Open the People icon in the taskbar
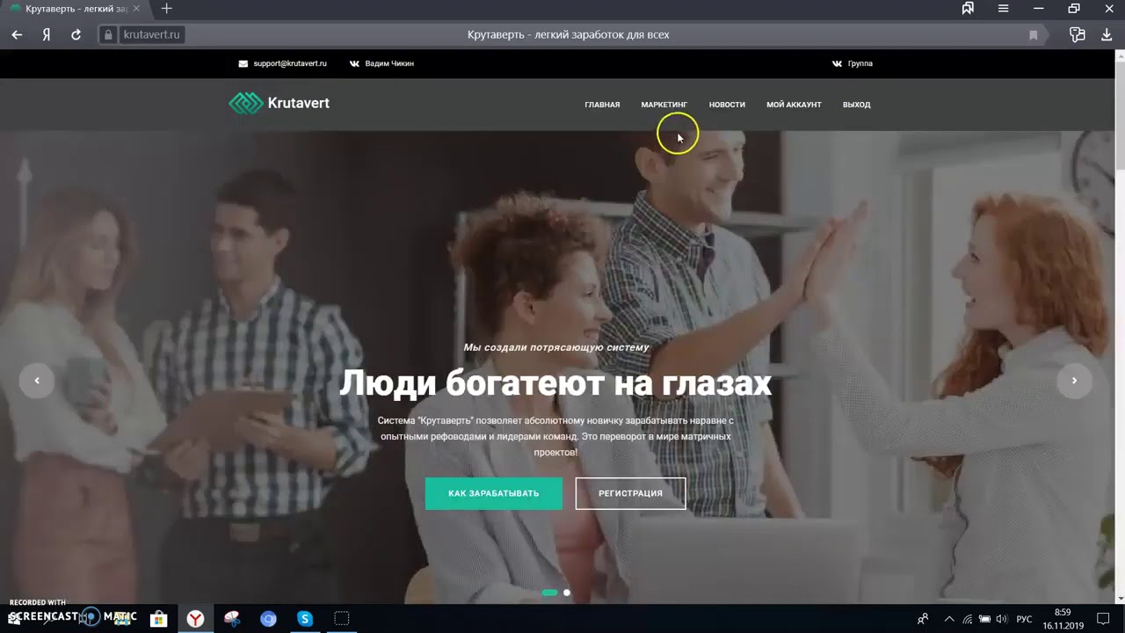The height and width of the screenshot is (633, 1125). pos(923,619)
